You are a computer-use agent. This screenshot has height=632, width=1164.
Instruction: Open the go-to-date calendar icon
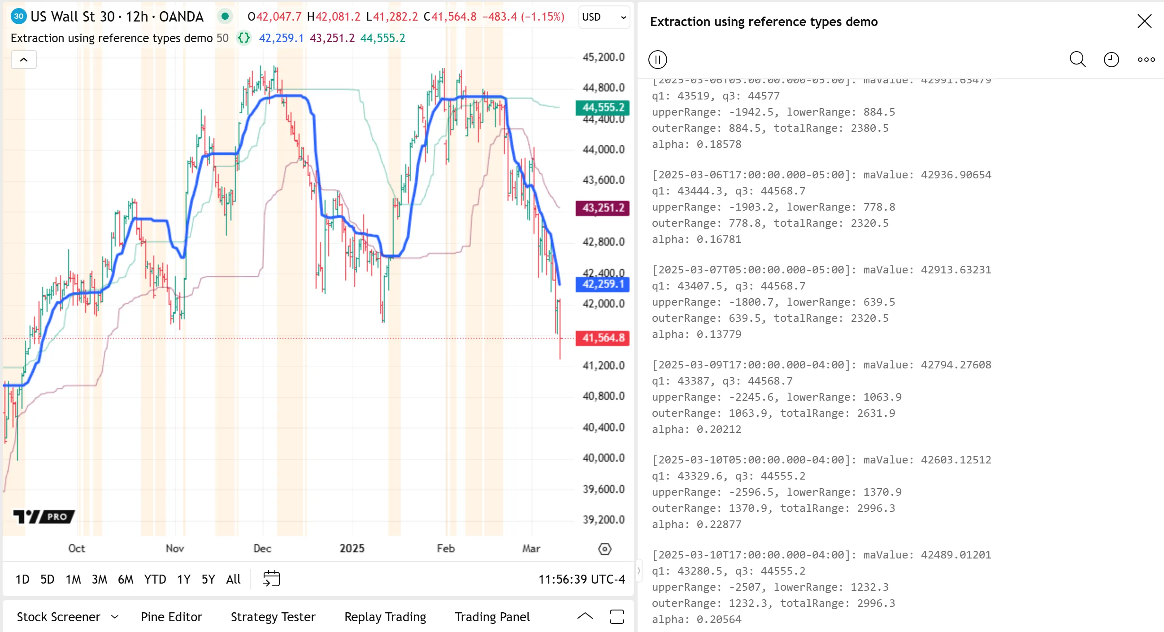pos(271,579)
